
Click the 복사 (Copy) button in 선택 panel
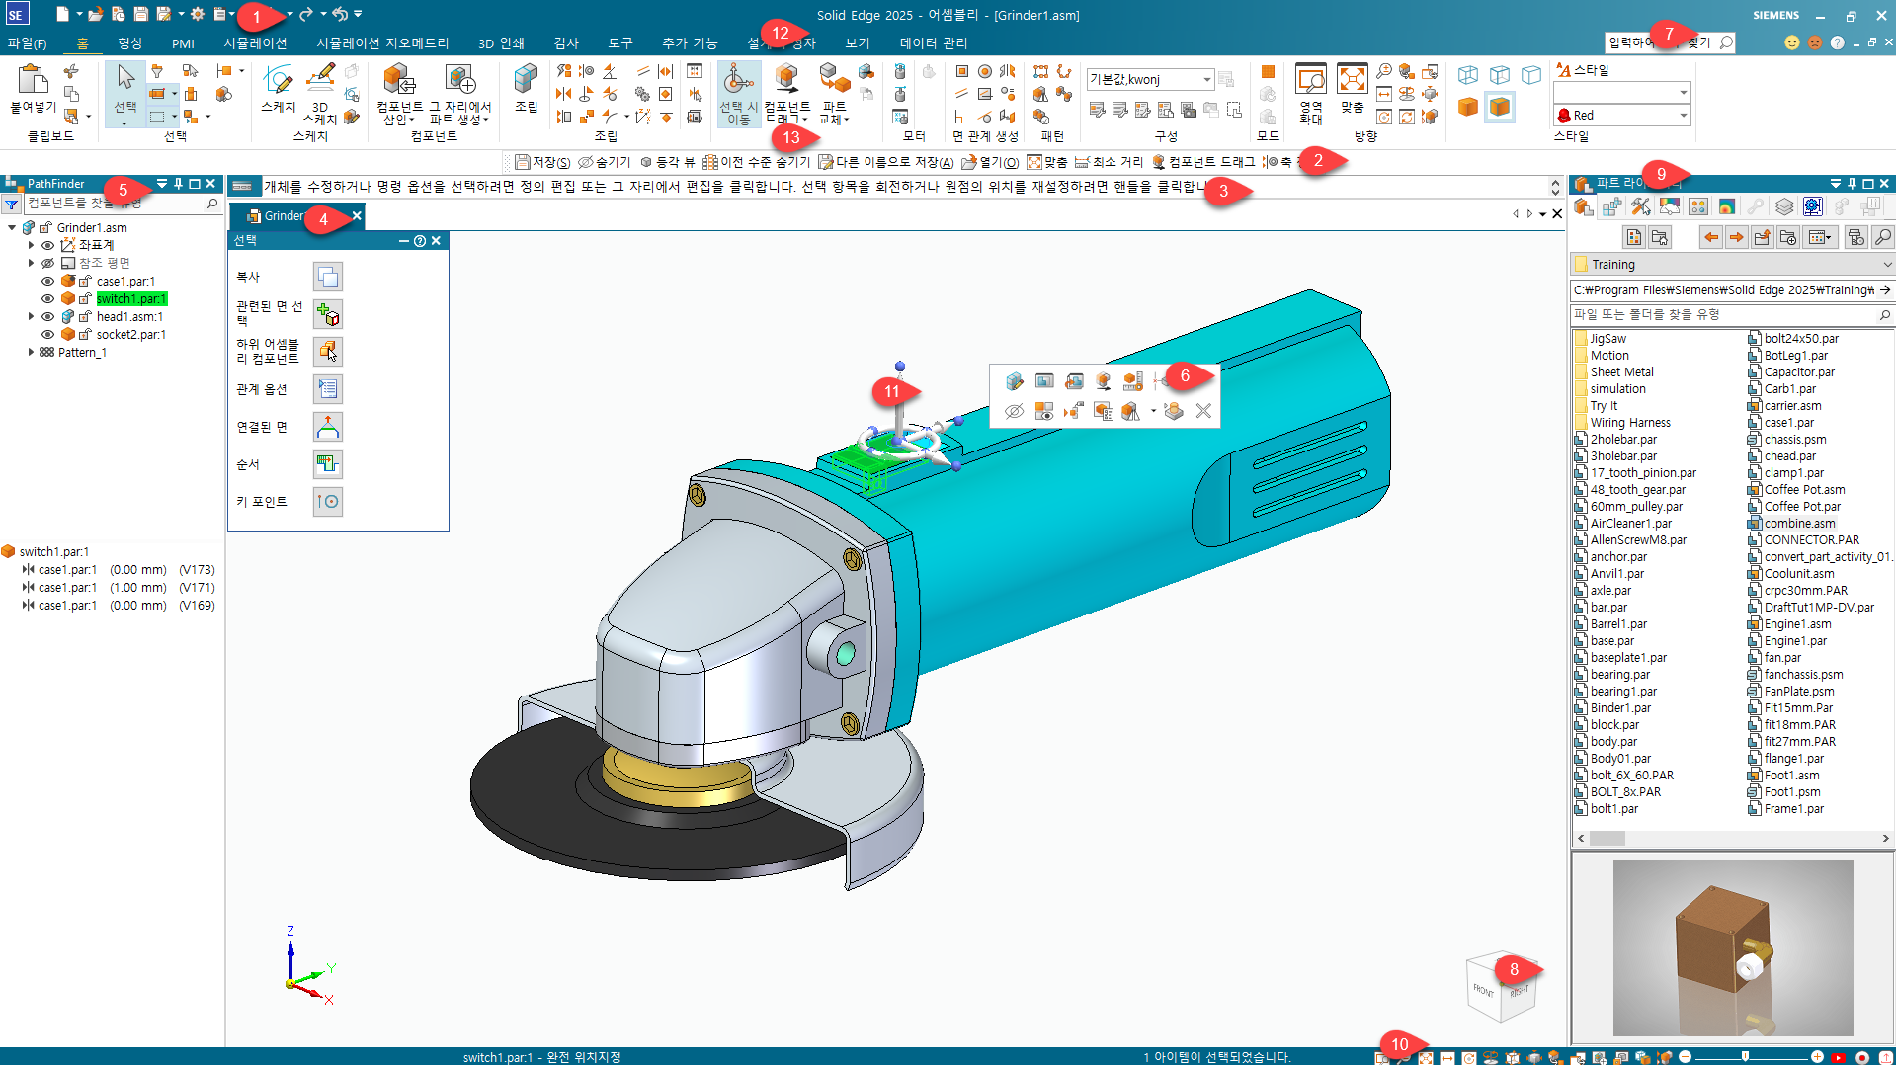pos(328,277)
